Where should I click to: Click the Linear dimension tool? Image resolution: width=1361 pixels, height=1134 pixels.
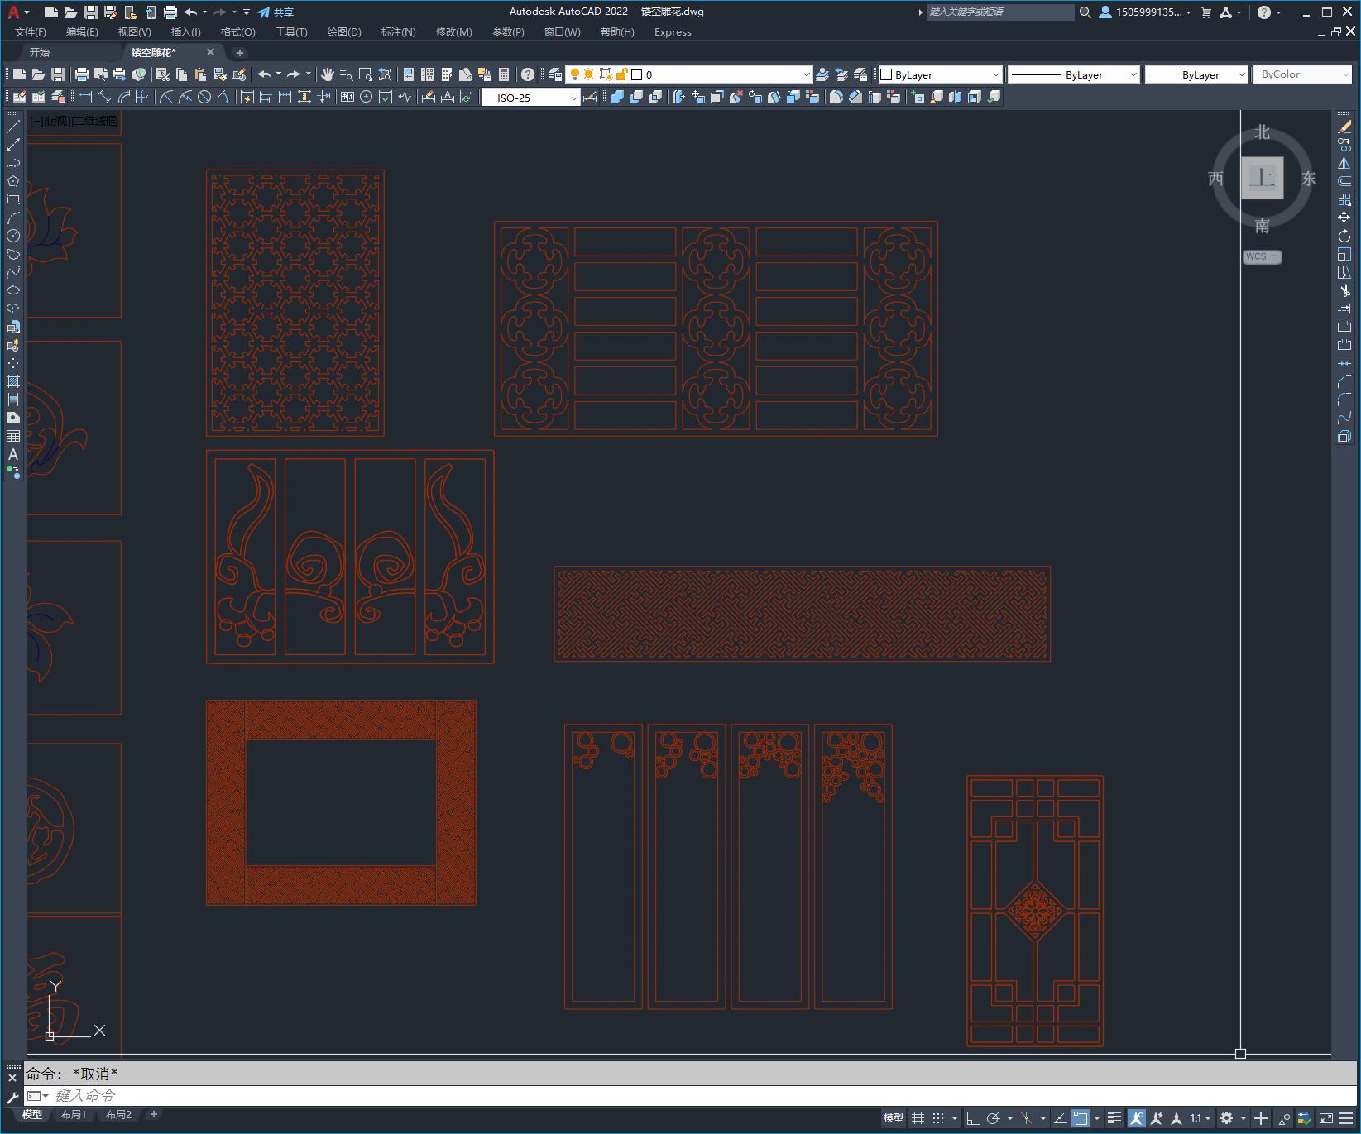pos(84,97)
